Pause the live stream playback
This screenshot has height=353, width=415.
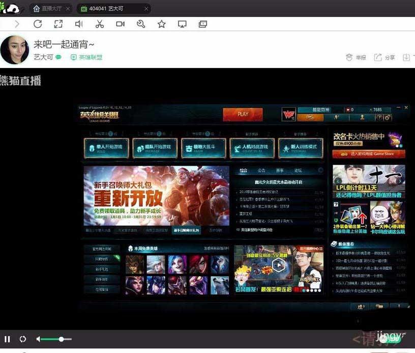click(7, 339)
